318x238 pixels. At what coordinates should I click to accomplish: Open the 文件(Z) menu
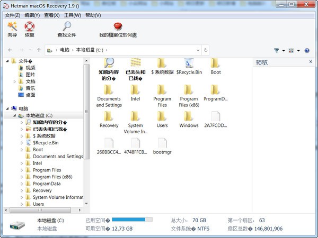point(12,15)
